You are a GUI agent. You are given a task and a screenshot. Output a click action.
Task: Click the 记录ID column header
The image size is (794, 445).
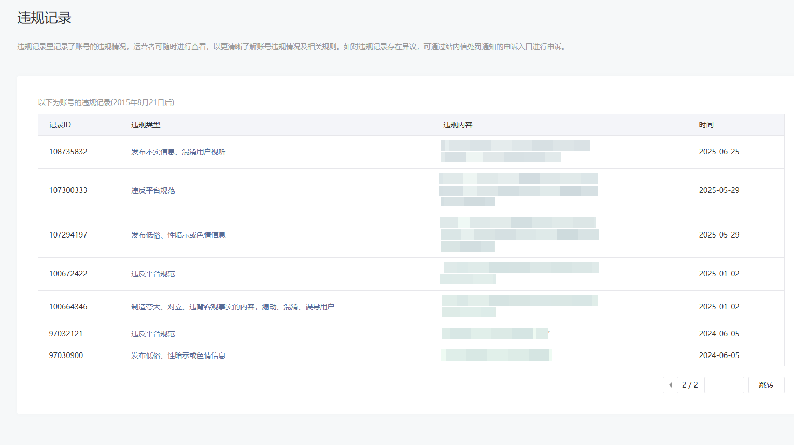(x=60, y=125)
